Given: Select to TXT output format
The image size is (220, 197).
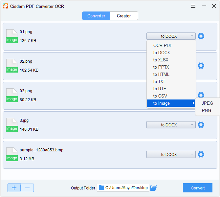Looking at the screenshot, I should click(x=171, y=81).
